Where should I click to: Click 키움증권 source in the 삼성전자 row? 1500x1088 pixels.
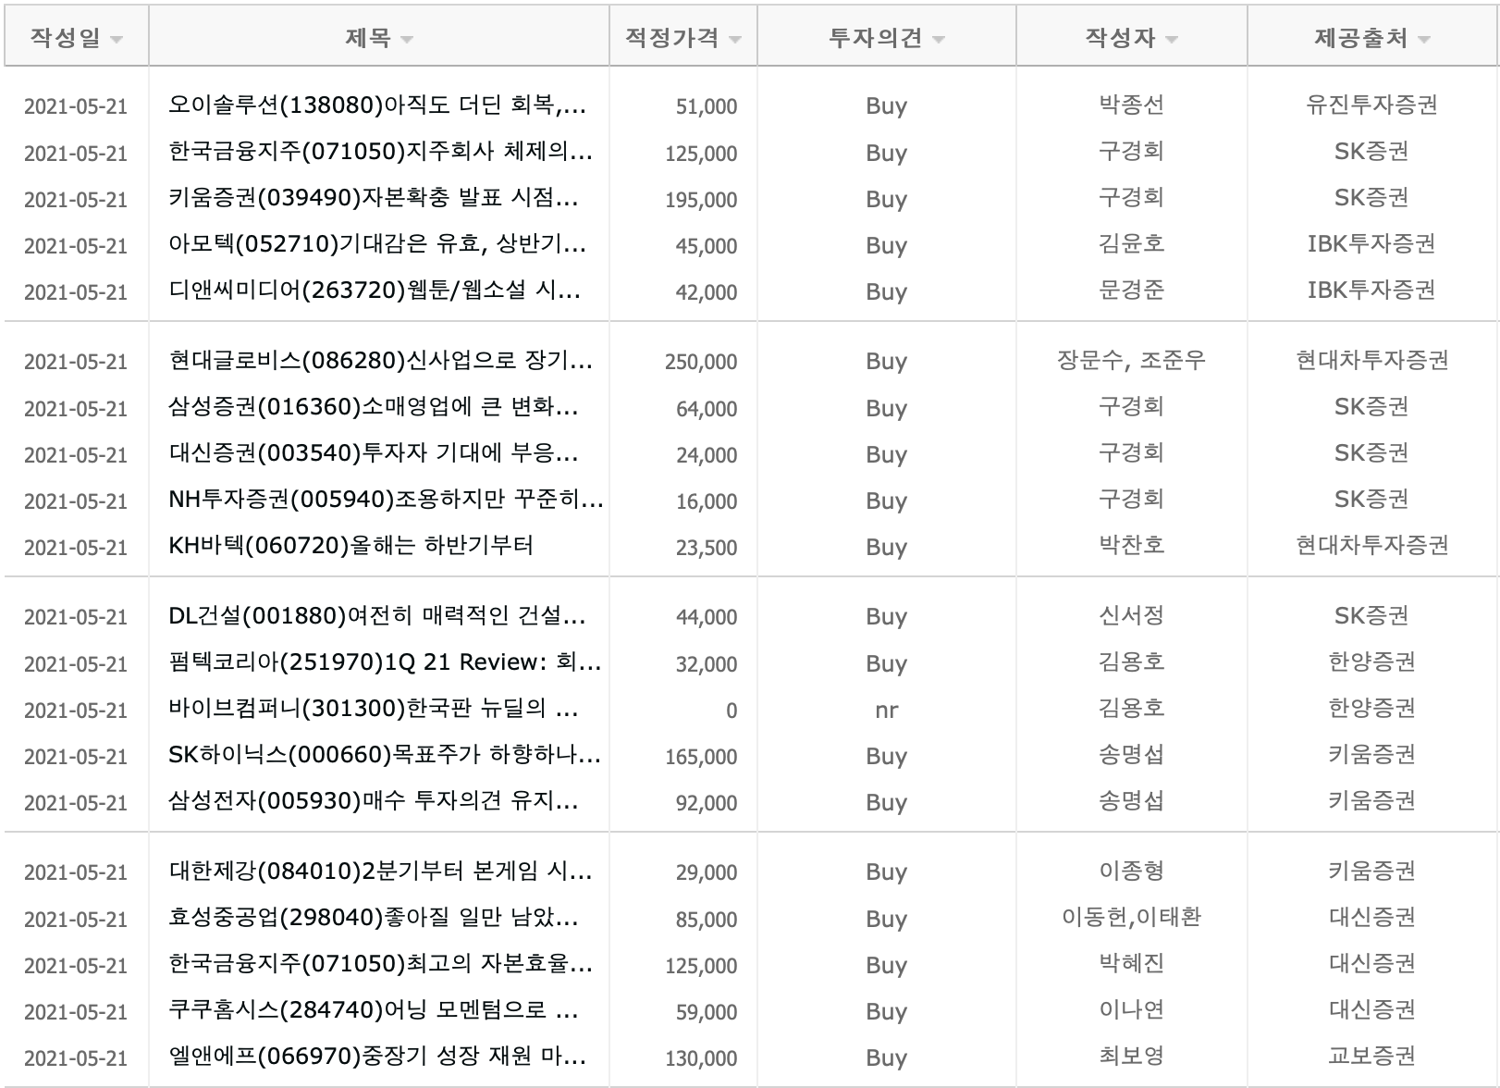point(1371,800)
